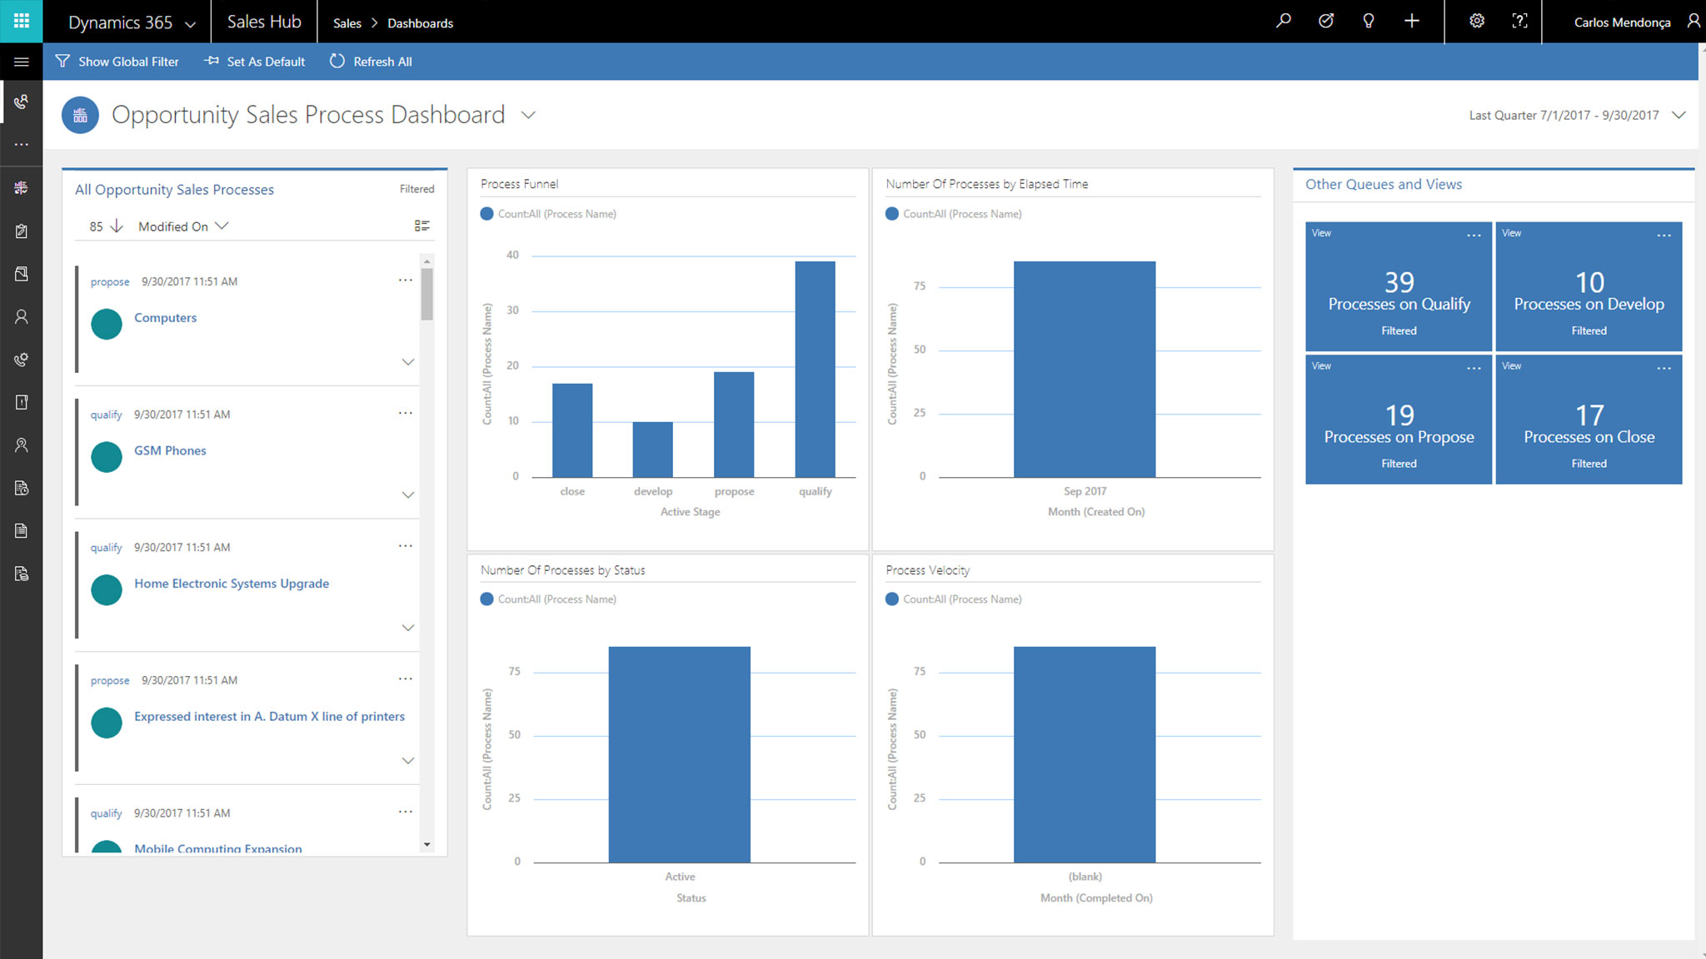The height and width of the screenshot is (959, 1706).
Task: Open quick create using the plus icon
Action: pyautogui.click(x=1411, y=21)
